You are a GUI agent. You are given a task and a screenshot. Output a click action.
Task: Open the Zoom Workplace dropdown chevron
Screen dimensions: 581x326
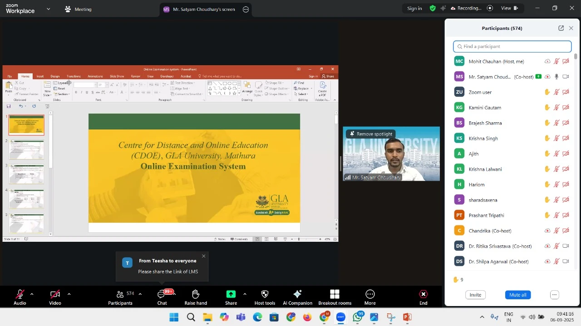(49, 9)
